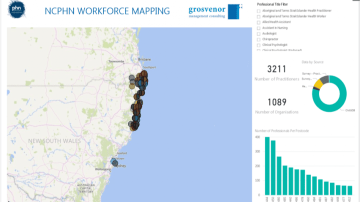Enable the Chiropractor filter checkbox
Image resolution: width=360 pixels, height=202 pixels.
258,39
